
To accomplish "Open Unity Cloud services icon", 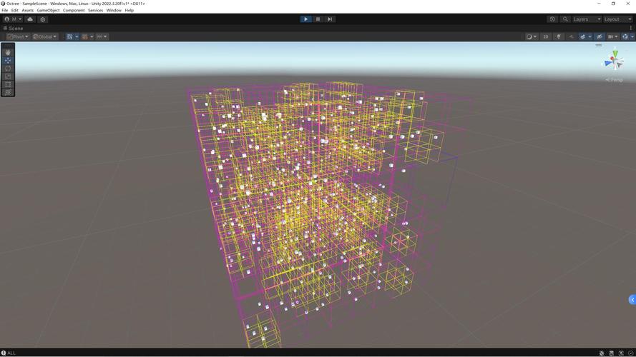I will [30, 19].
